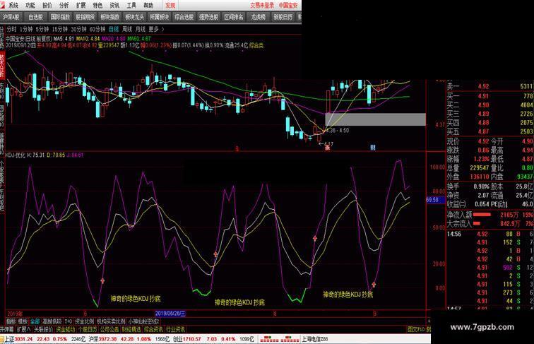This screenshot has height=344, width=534.
Task: Click the 沪深A股 toolbar button
Action: (11, 17)
